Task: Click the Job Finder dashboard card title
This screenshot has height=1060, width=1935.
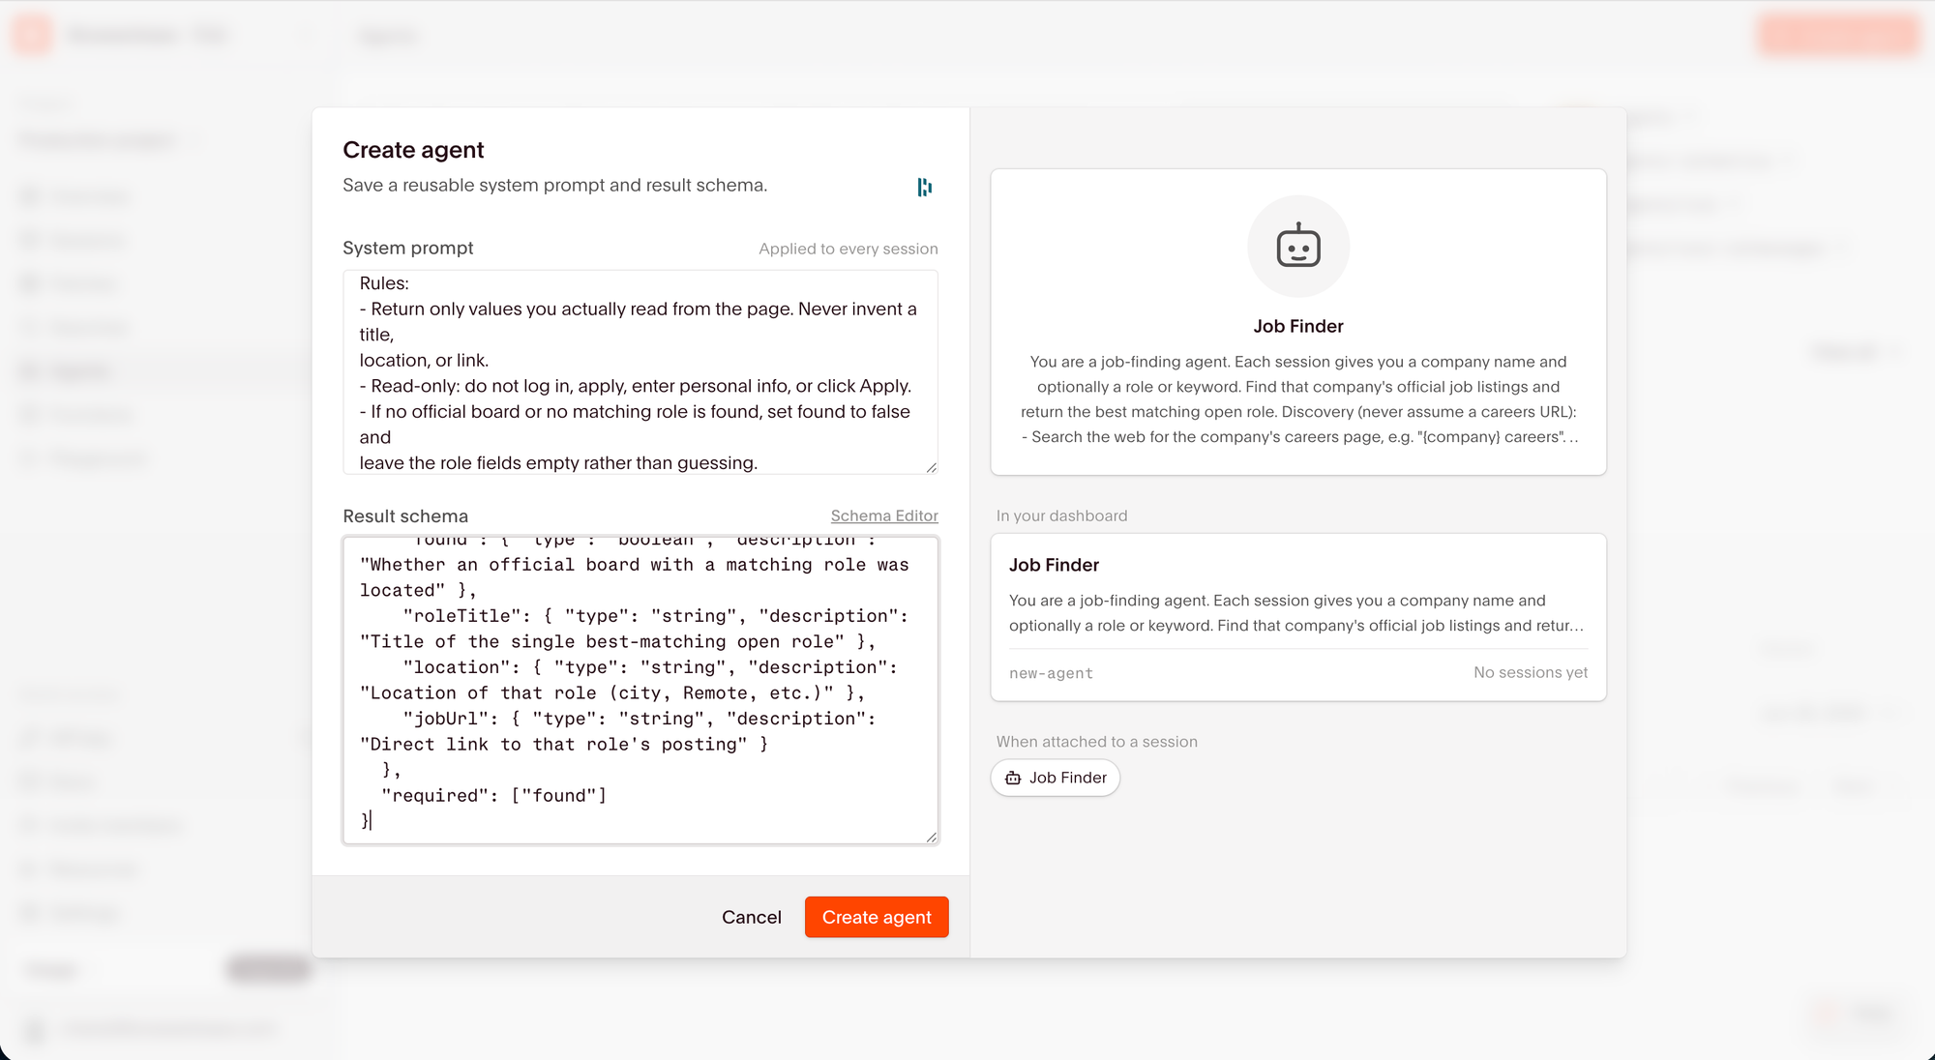Action: (x=1054, y=565)
